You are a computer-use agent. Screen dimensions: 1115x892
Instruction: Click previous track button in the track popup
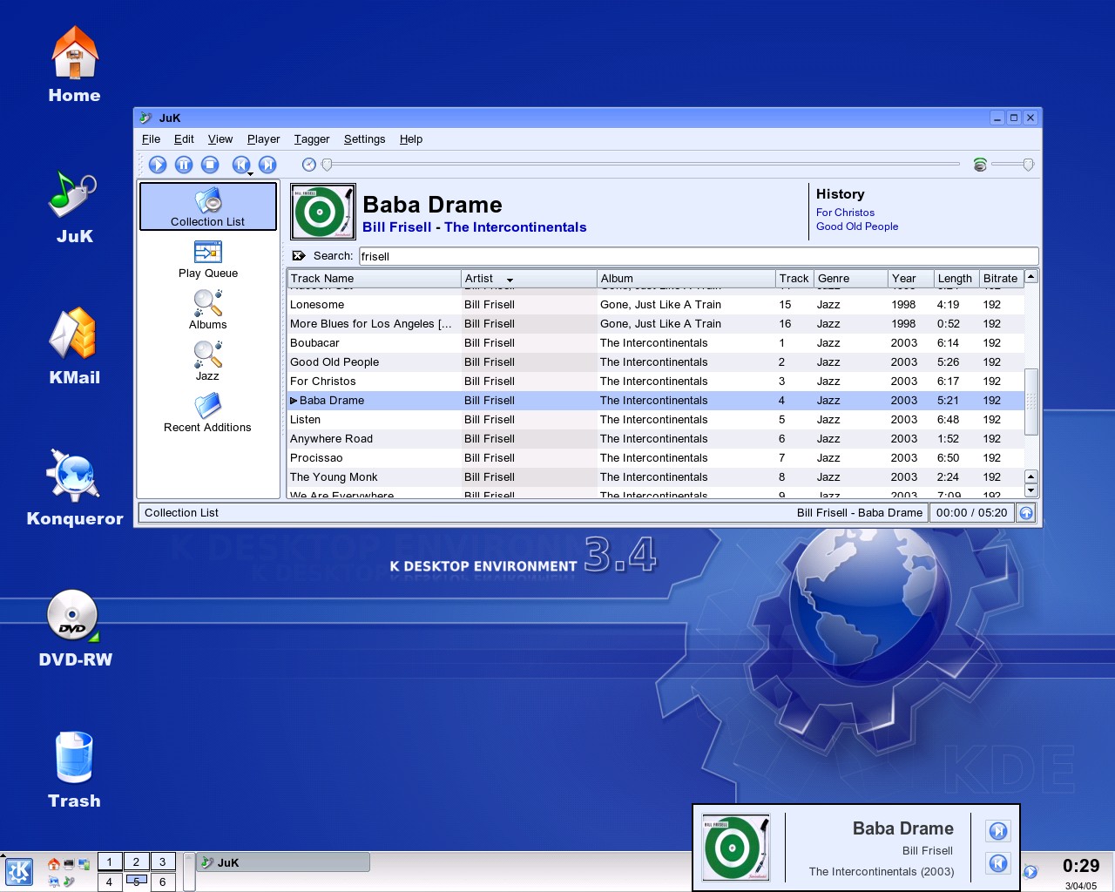(x=998, y=863)
